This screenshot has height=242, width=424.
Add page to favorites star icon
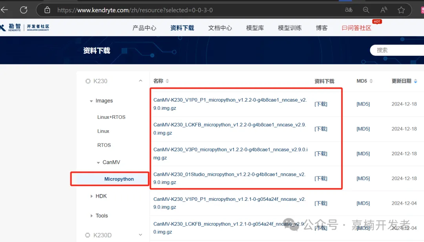point(401,10)
